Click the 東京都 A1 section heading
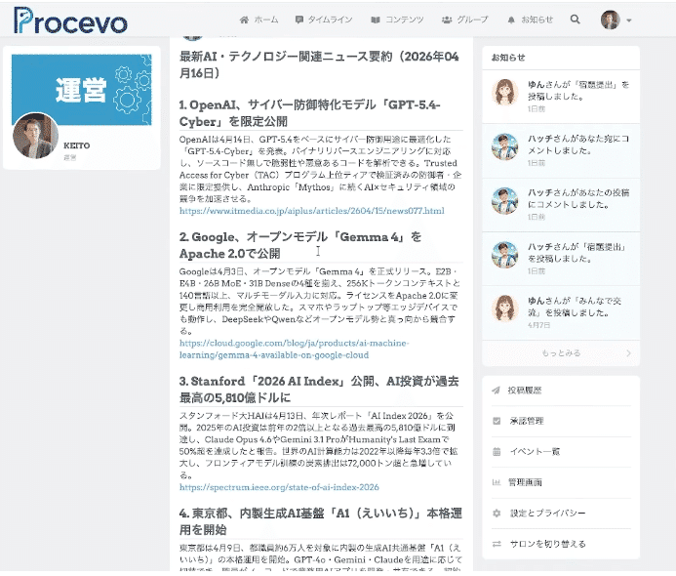The height and width of the screenshot is (576, 676). coord(321,521)
